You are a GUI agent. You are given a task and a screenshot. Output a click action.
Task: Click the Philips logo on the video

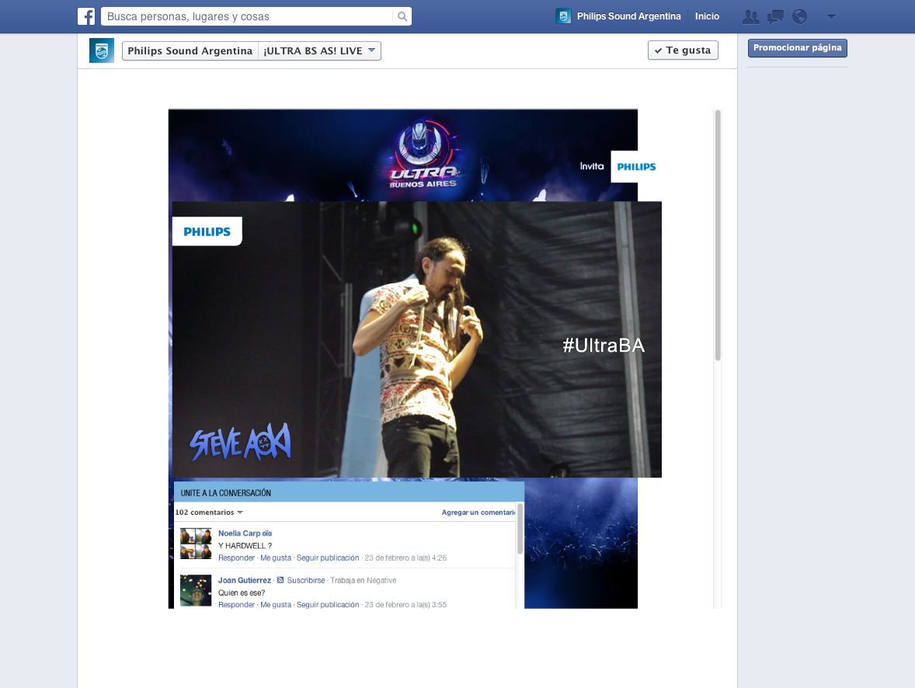(207, 231)
